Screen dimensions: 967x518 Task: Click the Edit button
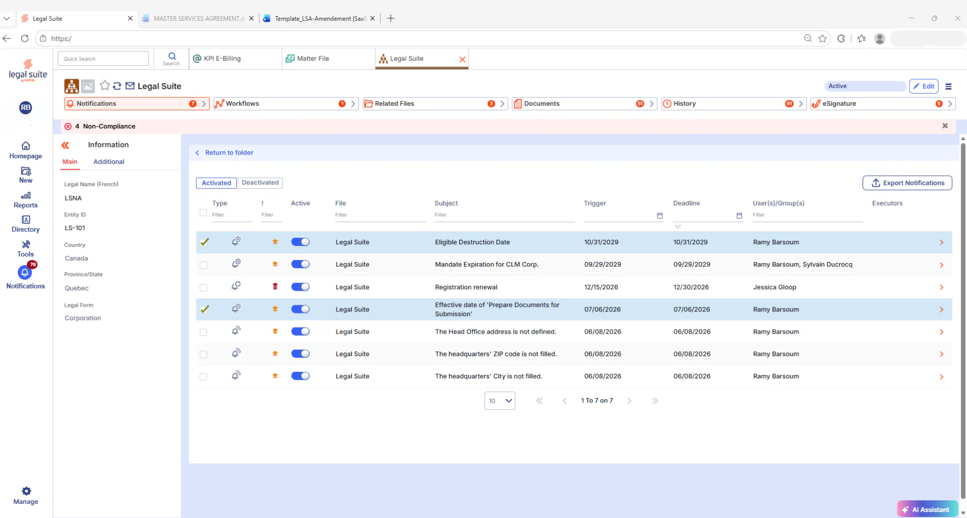924,86
